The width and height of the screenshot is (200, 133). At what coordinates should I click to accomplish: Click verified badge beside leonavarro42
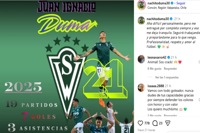click(168, 57)
